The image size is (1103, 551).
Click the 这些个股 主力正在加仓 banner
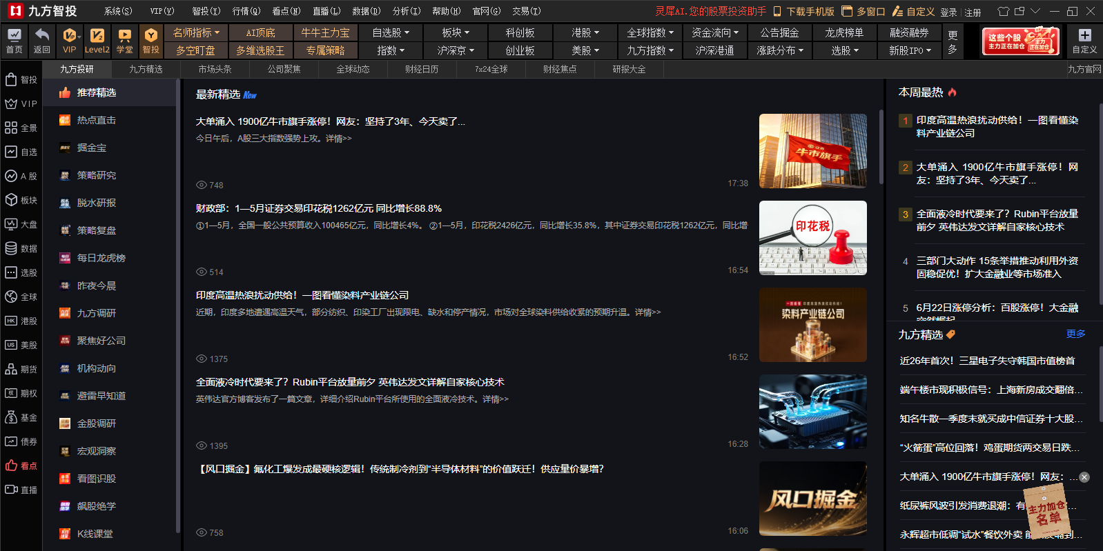[x=1021, y=41]
